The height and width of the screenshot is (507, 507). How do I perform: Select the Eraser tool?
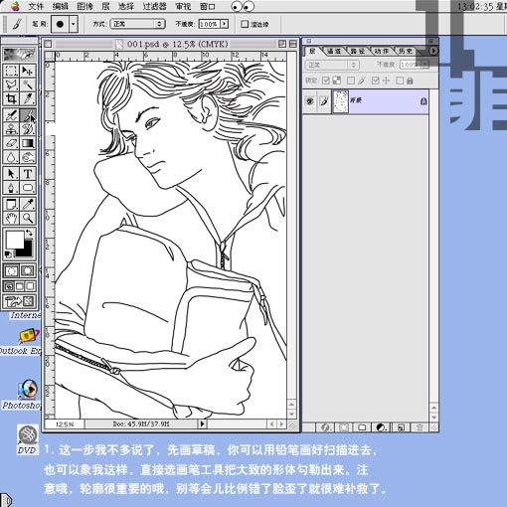11,143
